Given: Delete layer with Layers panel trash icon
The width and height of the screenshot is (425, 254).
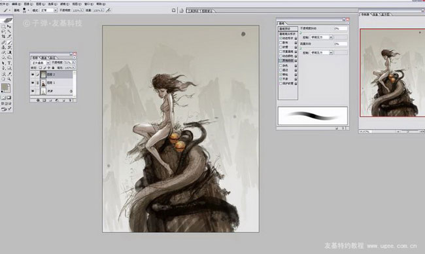Looking at the screenshot, I should (70, 100).
